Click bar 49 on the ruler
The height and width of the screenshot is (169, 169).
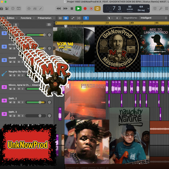click(132, 23)
